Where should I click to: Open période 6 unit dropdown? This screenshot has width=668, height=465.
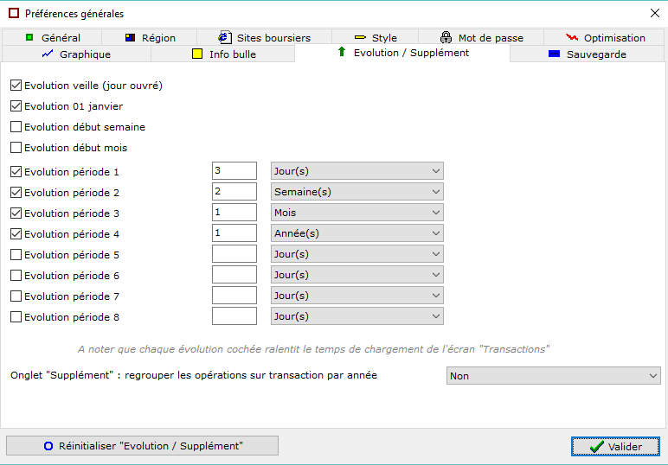coord(357,275)
